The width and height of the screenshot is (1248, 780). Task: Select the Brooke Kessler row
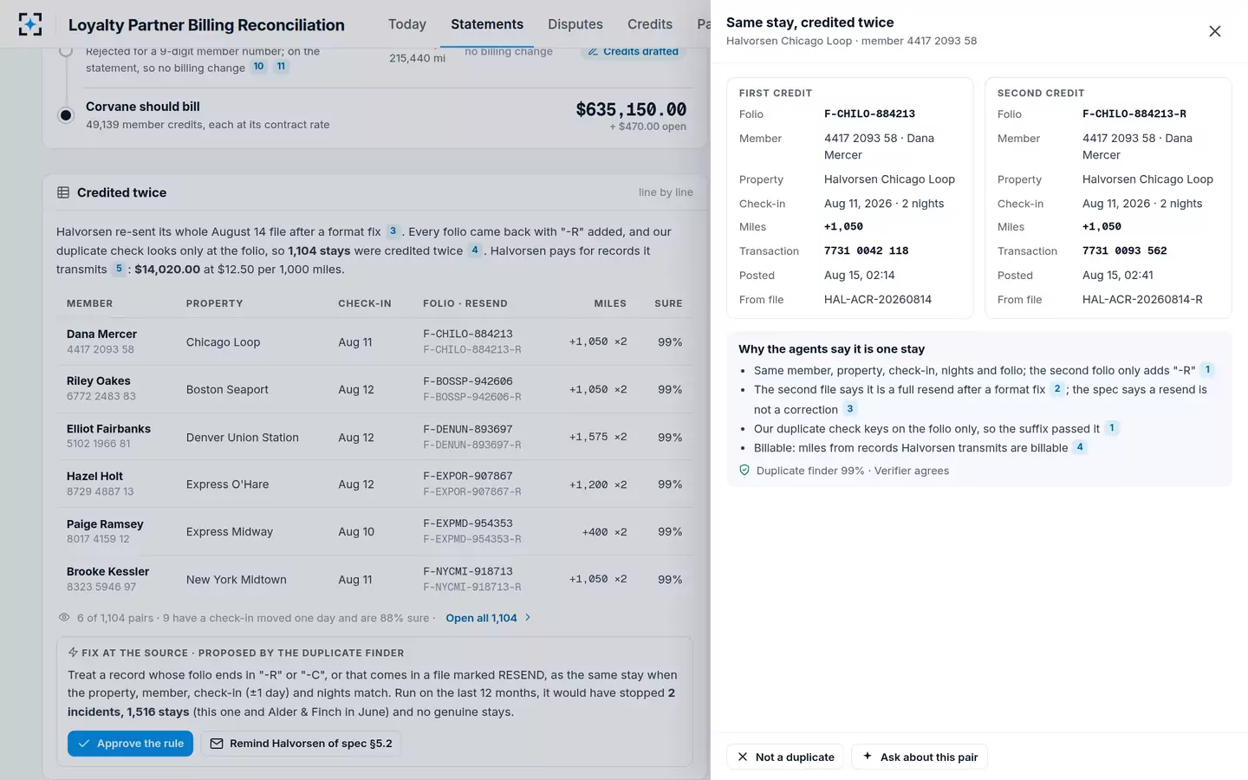pos(374,579)
